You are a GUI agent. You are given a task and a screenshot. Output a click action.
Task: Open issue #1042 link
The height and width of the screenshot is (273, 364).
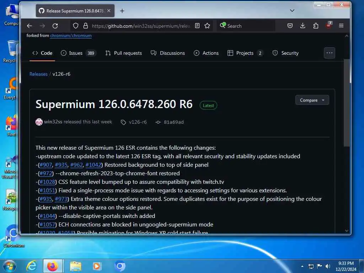(x=93, y=165)
